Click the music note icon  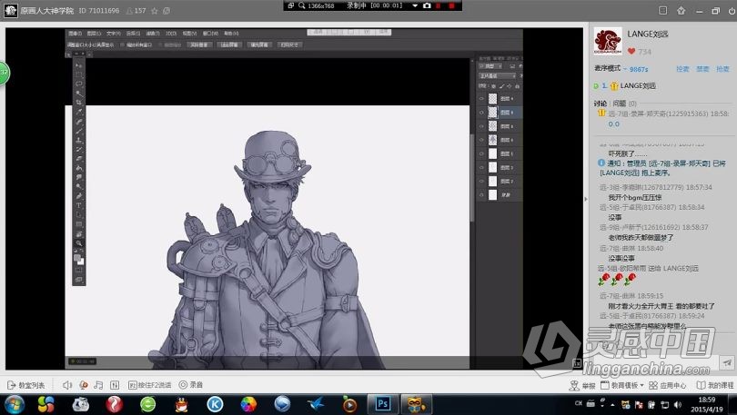pos(98,385)
